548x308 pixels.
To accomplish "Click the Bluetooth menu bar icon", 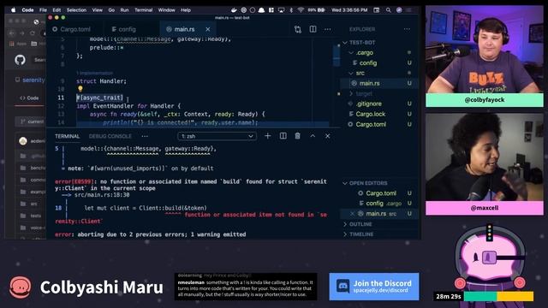I will click(291, 10).
